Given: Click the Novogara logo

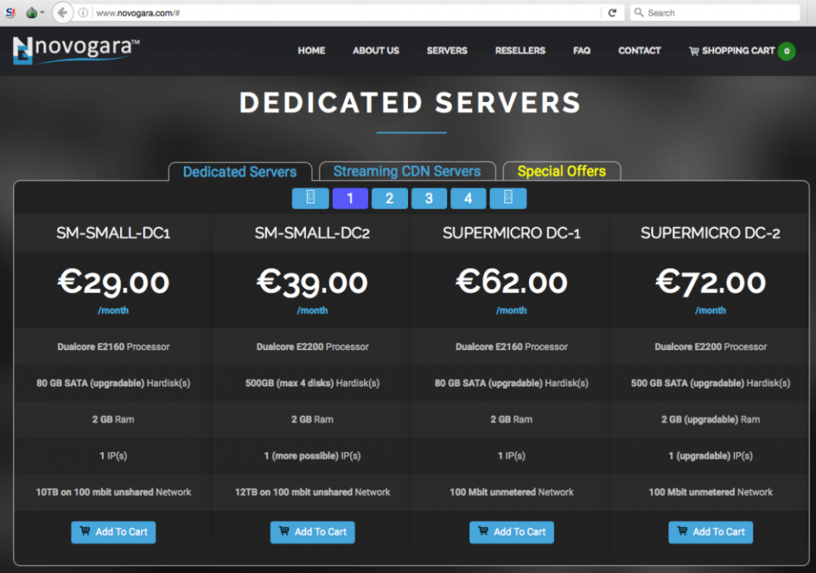Looking at the screenshot, I should tap(76, 51).
